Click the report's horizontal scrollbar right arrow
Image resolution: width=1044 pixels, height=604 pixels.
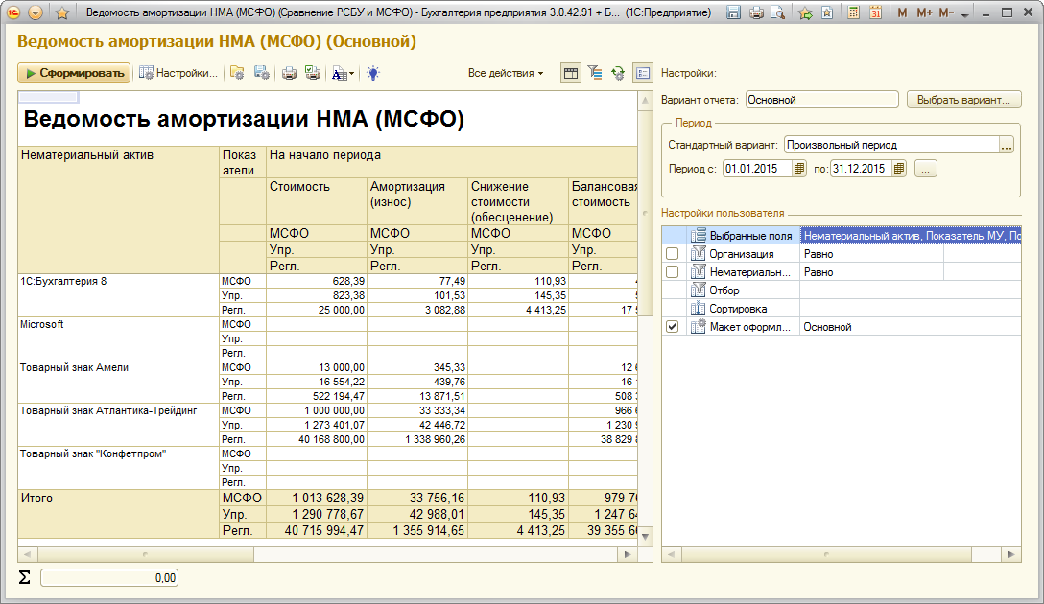(x=628, y=554)
